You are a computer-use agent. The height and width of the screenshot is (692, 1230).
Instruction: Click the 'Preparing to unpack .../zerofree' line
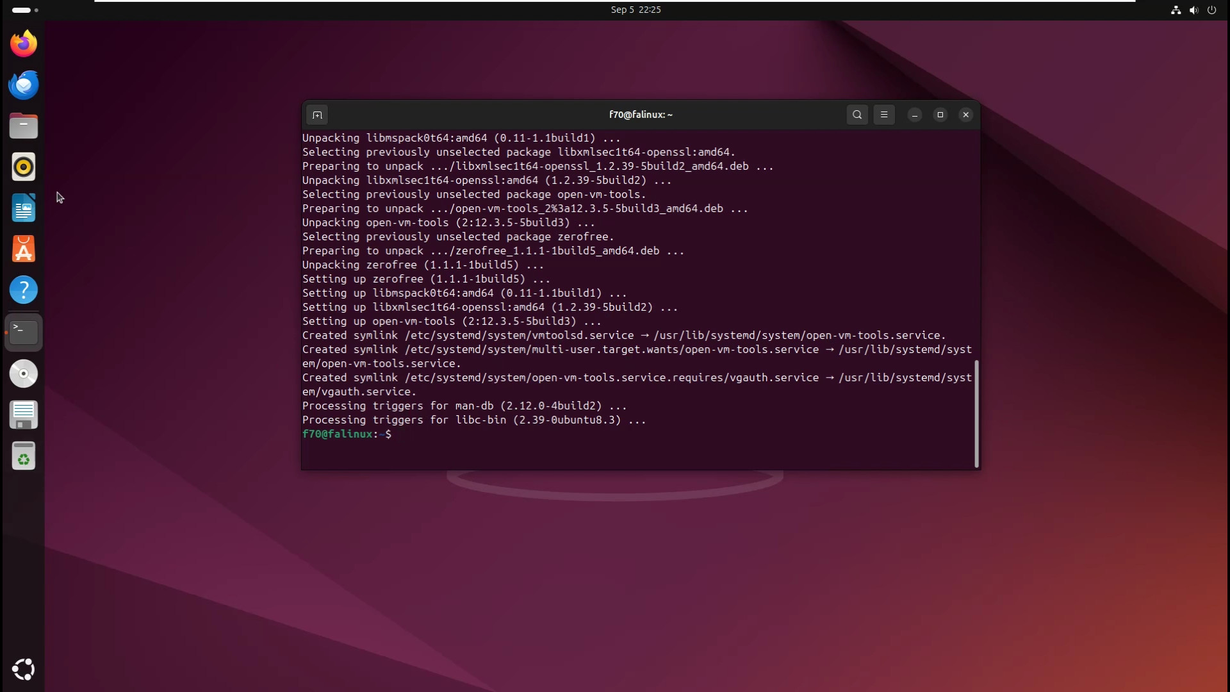pyautogui.click(x=493, y=251)
